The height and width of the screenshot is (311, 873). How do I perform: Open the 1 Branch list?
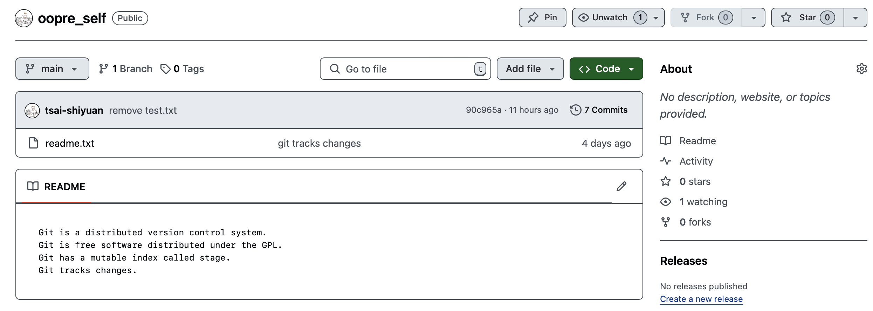click(x=126, y=69)
